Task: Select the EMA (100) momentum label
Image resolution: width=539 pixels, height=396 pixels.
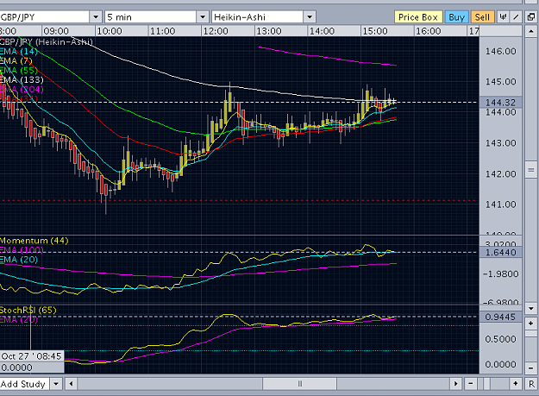Action: pos(22,250)
